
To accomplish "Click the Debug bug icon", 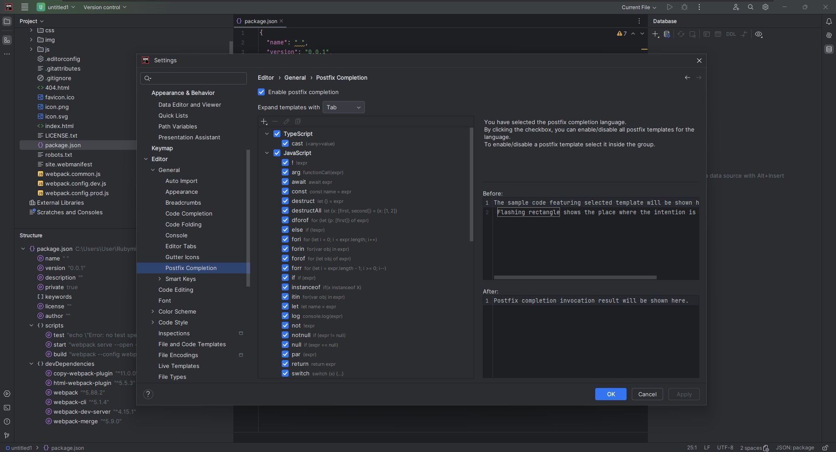I will 684,7.
